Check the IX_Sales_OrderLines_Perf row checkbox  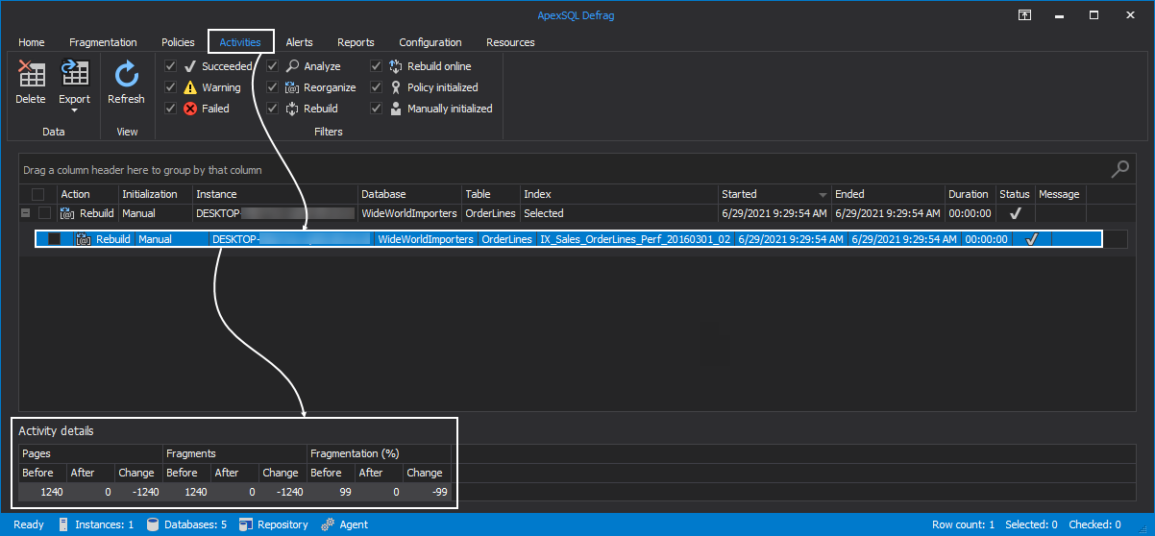(x=54, y=239)
